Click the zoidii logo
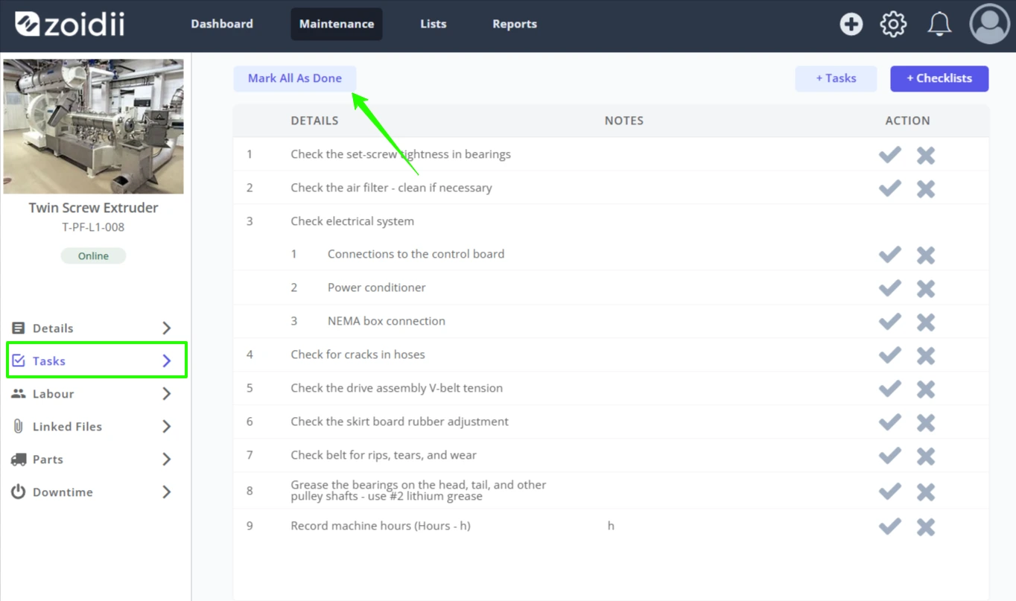1016x601 pixels. point(70,24)
